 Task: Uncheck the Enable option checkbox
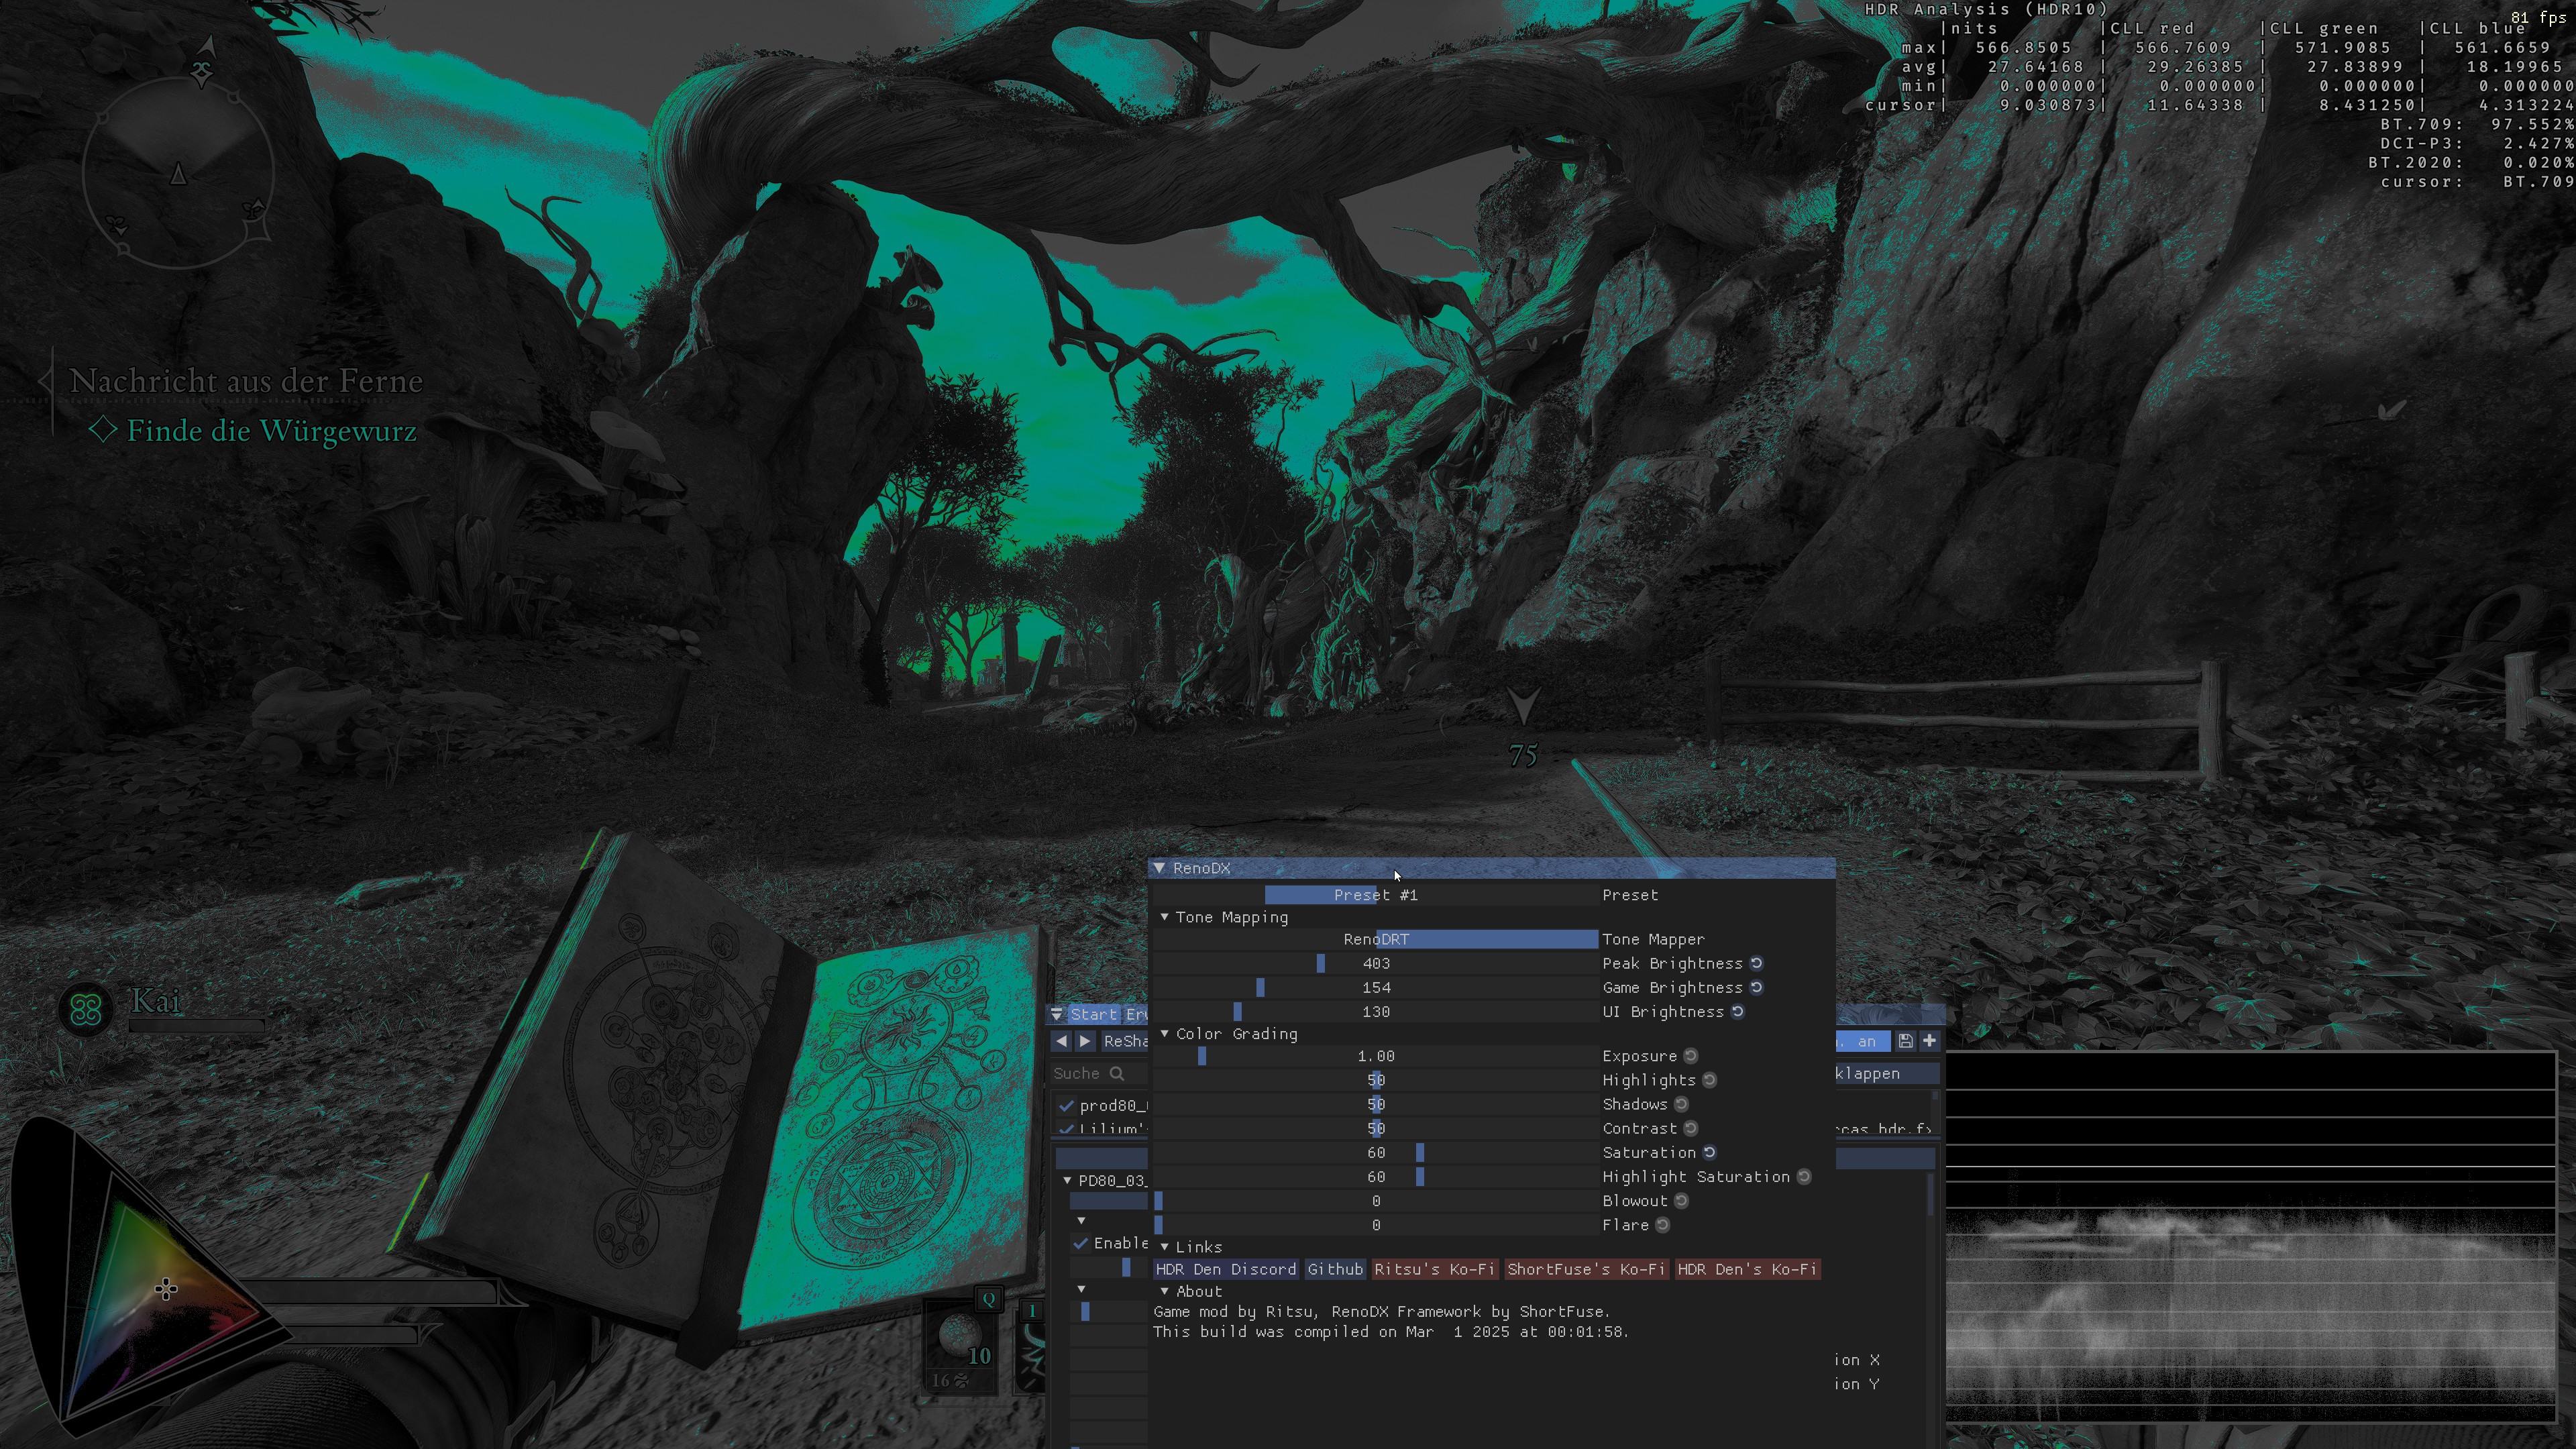pyautogui.click(x=1080, y=1243)
